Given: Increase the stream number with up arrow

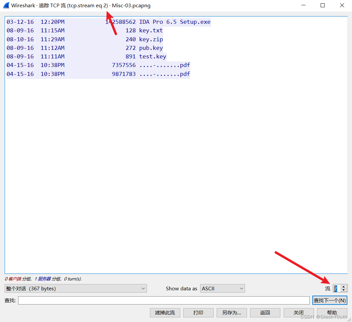Looking at the screenshot, I should (x=344, y=287).
